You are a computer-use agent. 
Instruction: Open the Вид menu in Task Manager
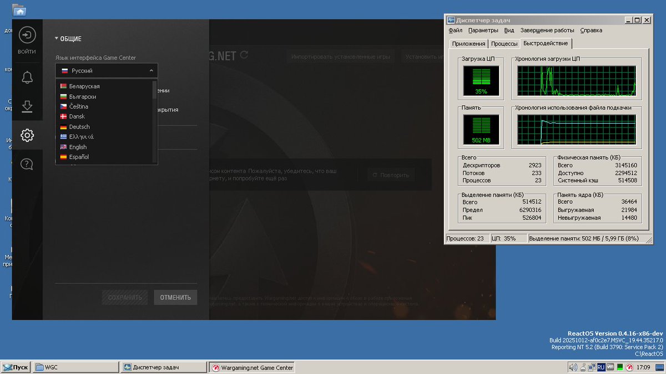click(x=509, y=30)
